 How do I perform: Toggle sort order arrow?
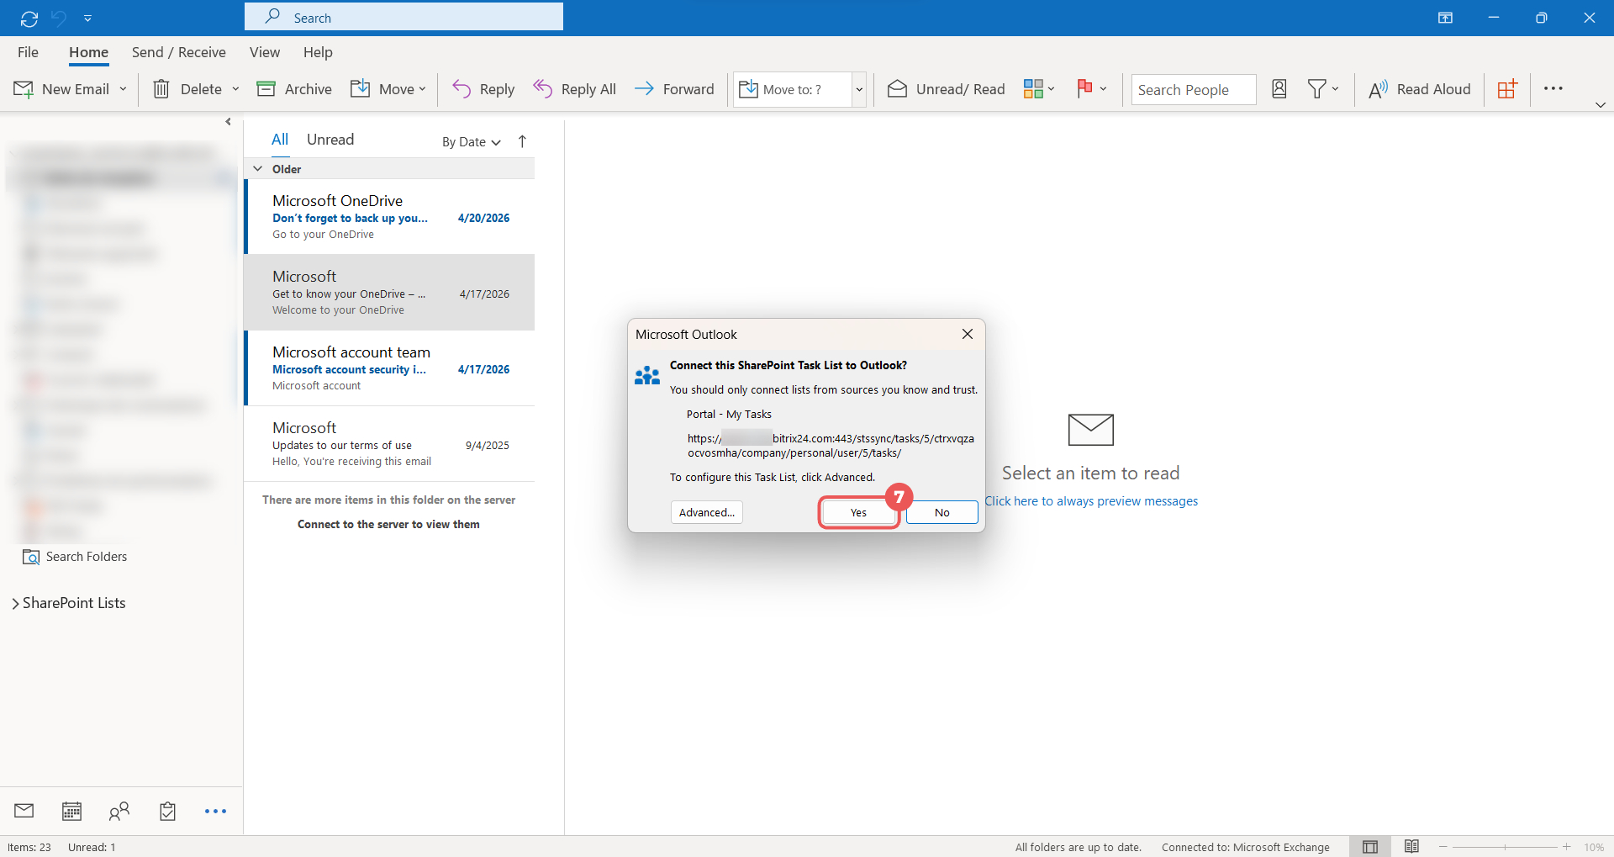pyautogui.click(x=522, y=141)
